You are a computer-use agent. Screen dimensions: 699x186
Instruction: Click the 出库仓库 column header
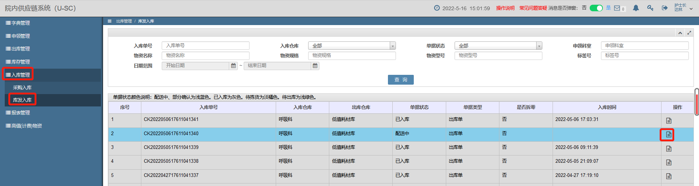pos(361,107)
